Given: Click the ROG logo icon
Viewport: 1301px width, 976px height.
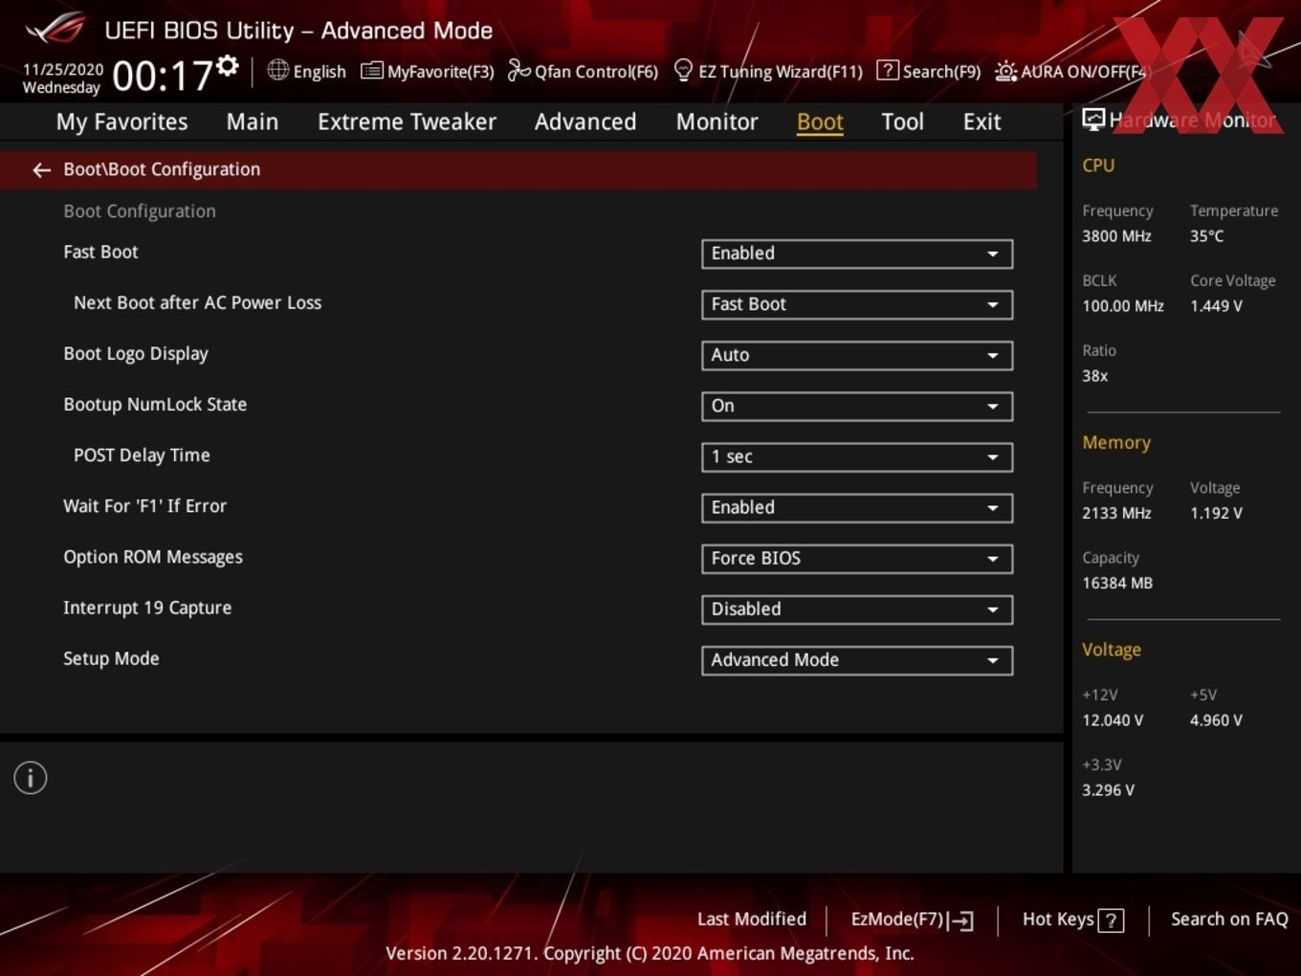Looking at the screenshot, I should (55, 28).
